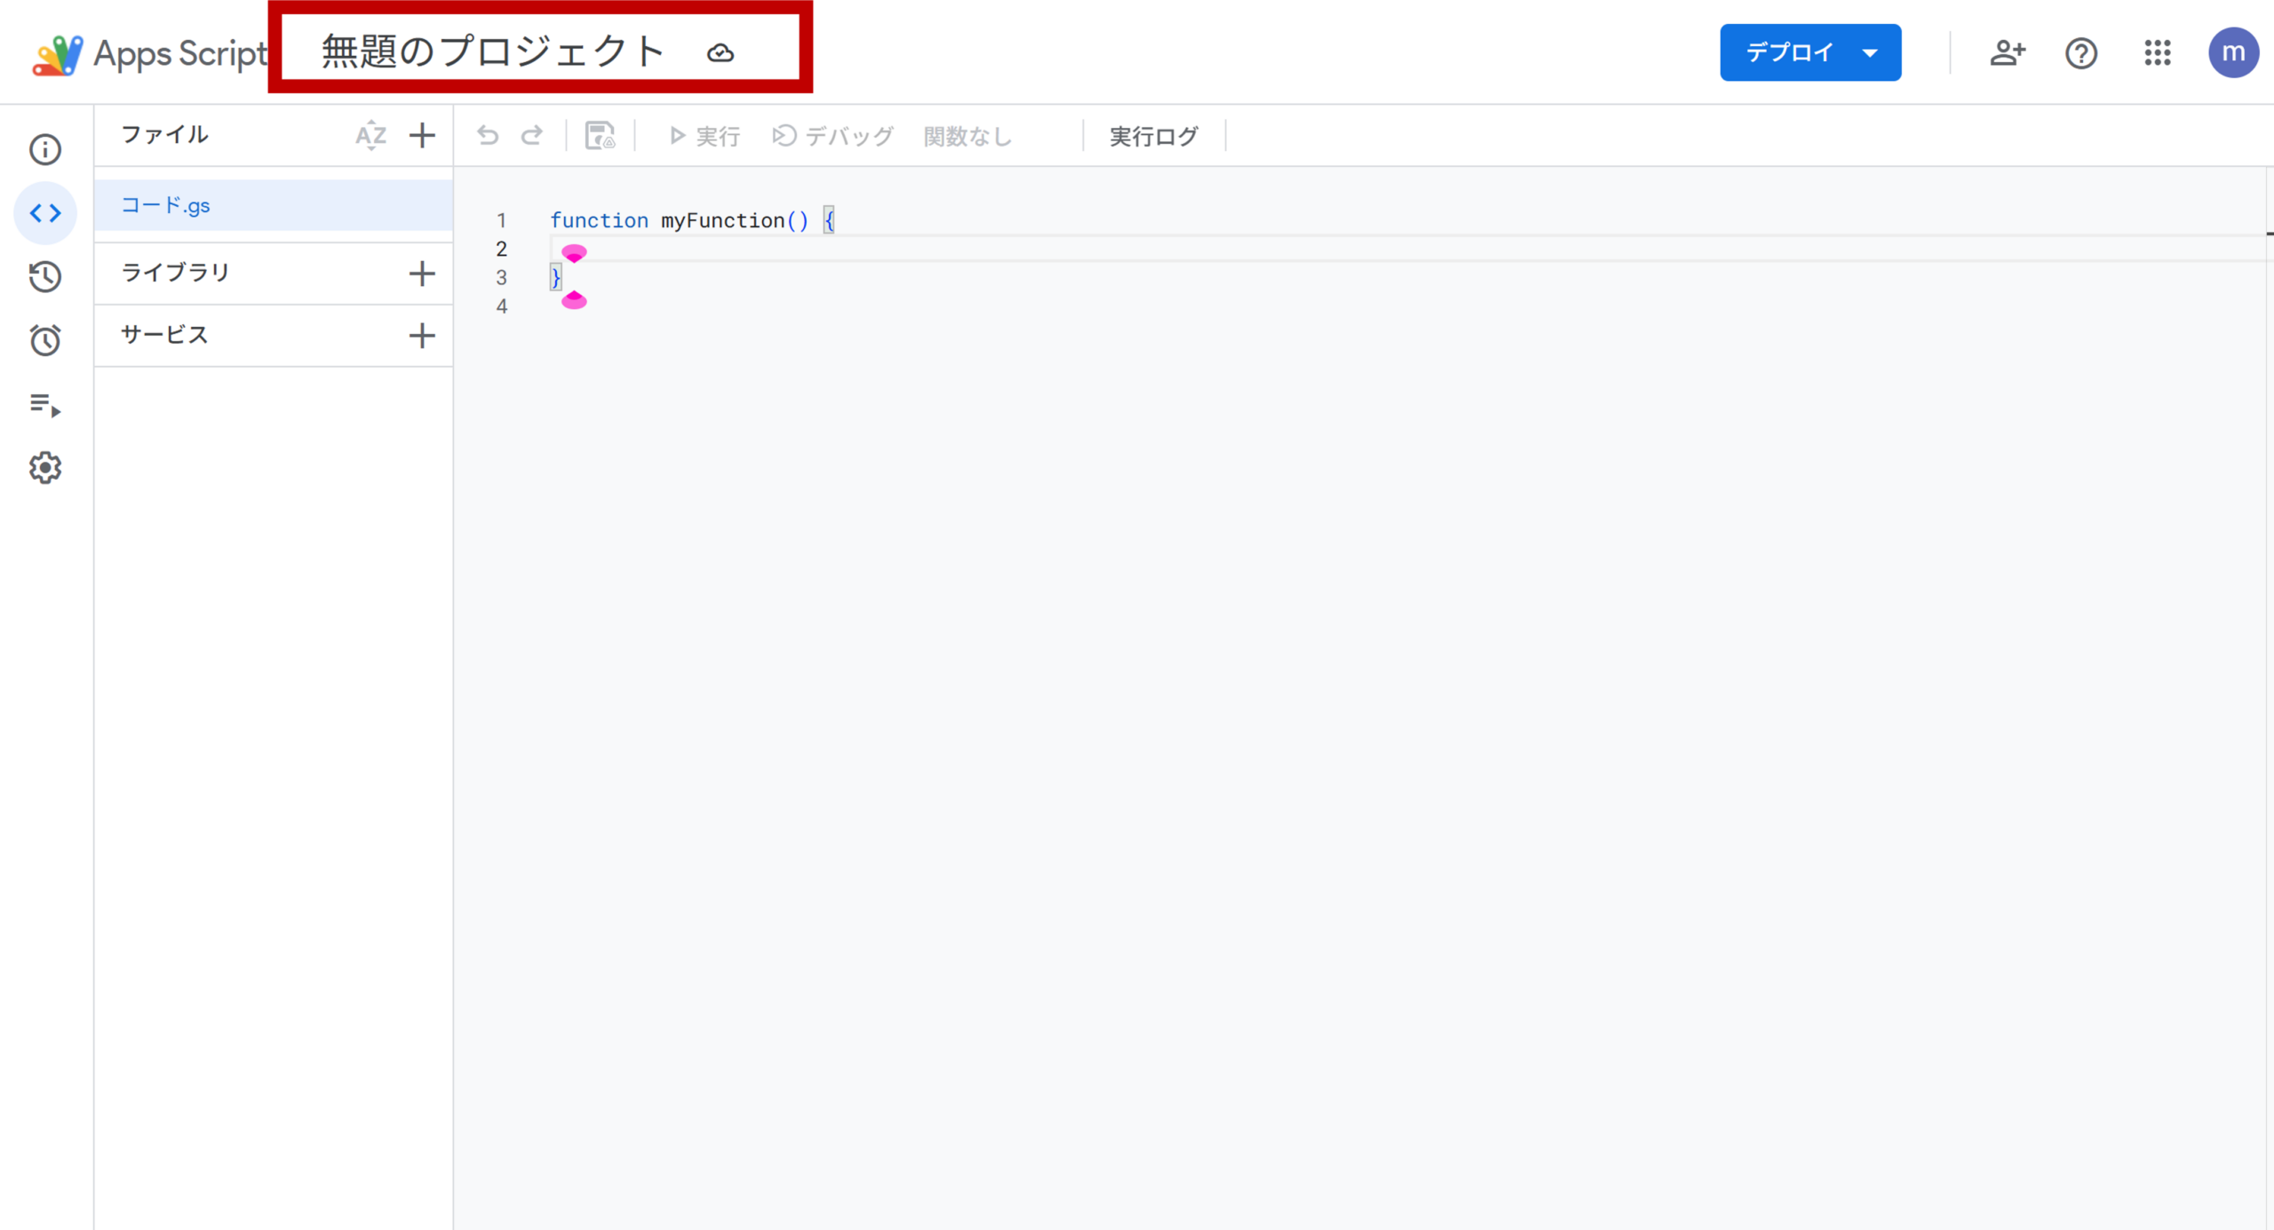Add a library with plus icon

[x=422, y=274]
